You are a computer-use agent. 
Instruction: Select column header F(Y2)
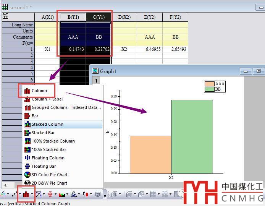(x=175, y=17)
